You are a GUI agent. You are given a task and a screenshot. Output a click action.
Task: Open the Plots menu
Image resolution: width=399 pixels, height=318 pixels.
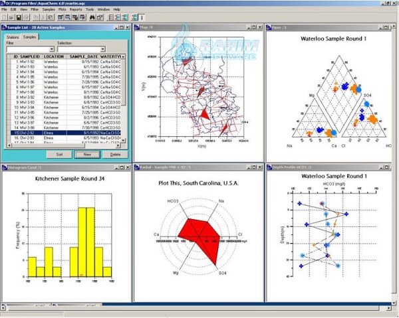coord(62,9)
